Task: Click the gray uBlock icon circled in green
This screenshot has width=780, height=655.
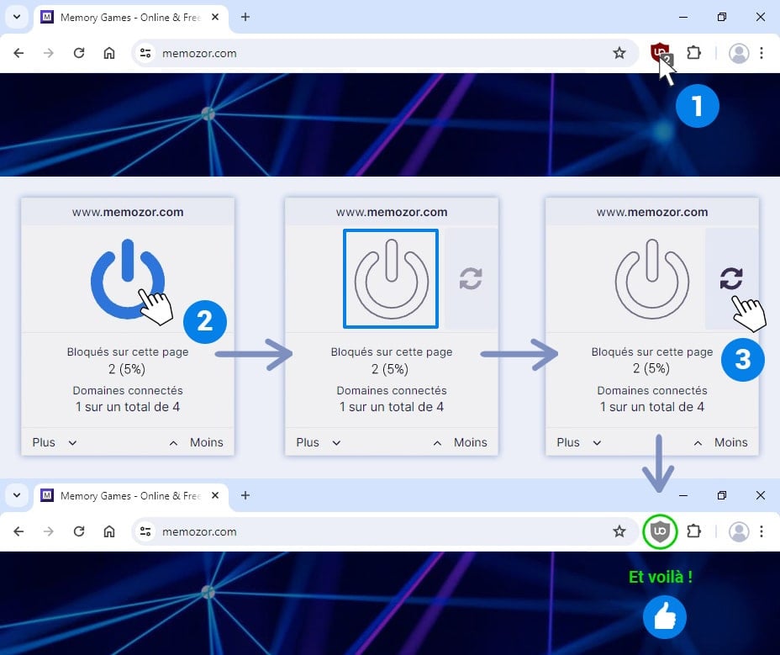Action: [660, 531]
